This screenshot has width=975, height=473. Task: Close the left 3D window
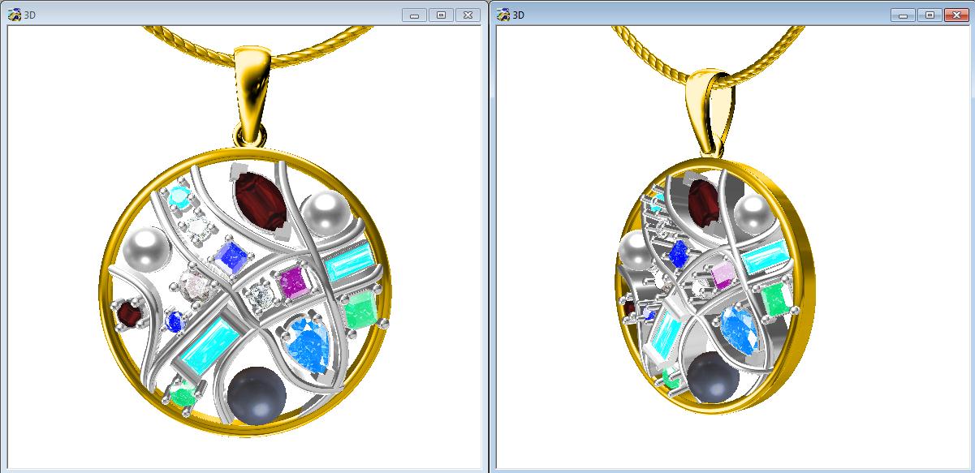coord(468,15)
